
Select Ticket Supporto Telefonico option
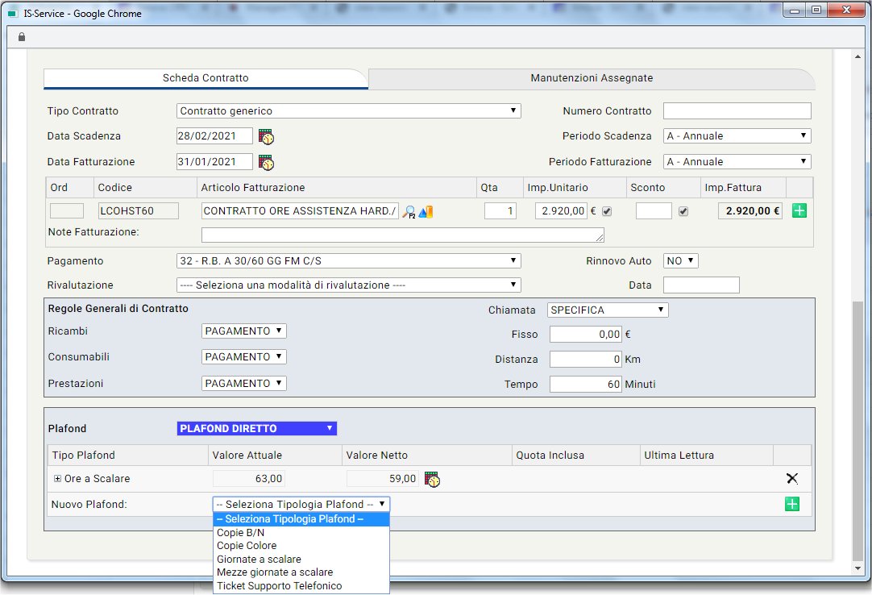(301, 586)
